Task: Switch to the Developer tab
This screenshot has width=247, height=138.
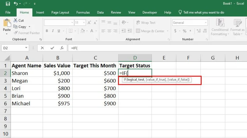Action: (150, 12)
